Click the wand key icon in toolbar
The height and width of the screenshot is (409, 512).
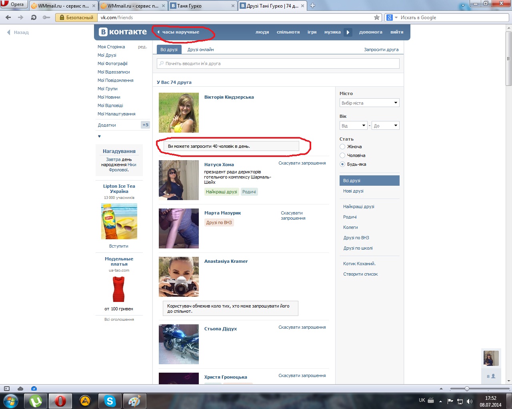click(46, 18)
